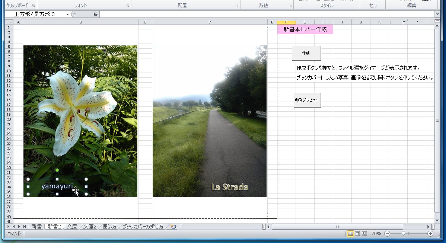446x243 pixels.
Task: Switch to the 新書 sheet tab
Action: tap(36, 227)
